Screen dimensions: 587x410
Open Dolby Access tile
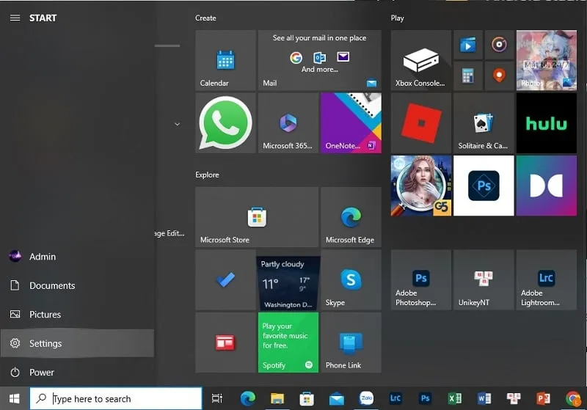tap(546, 186)
